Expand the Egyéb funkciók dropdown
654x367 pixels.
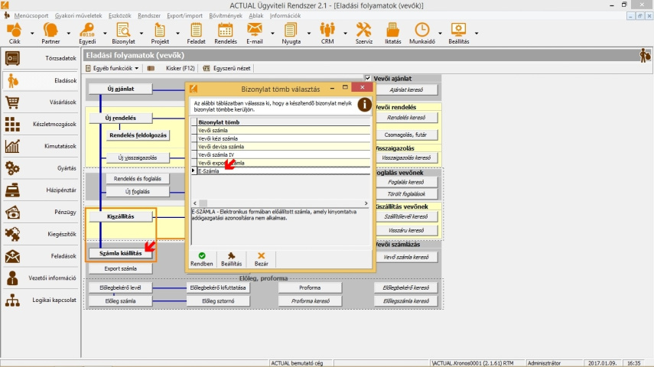(115, 69)
